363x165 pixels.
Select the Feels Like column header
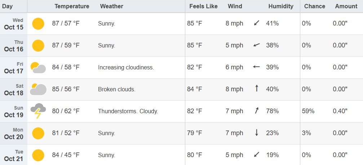point(203,6)
